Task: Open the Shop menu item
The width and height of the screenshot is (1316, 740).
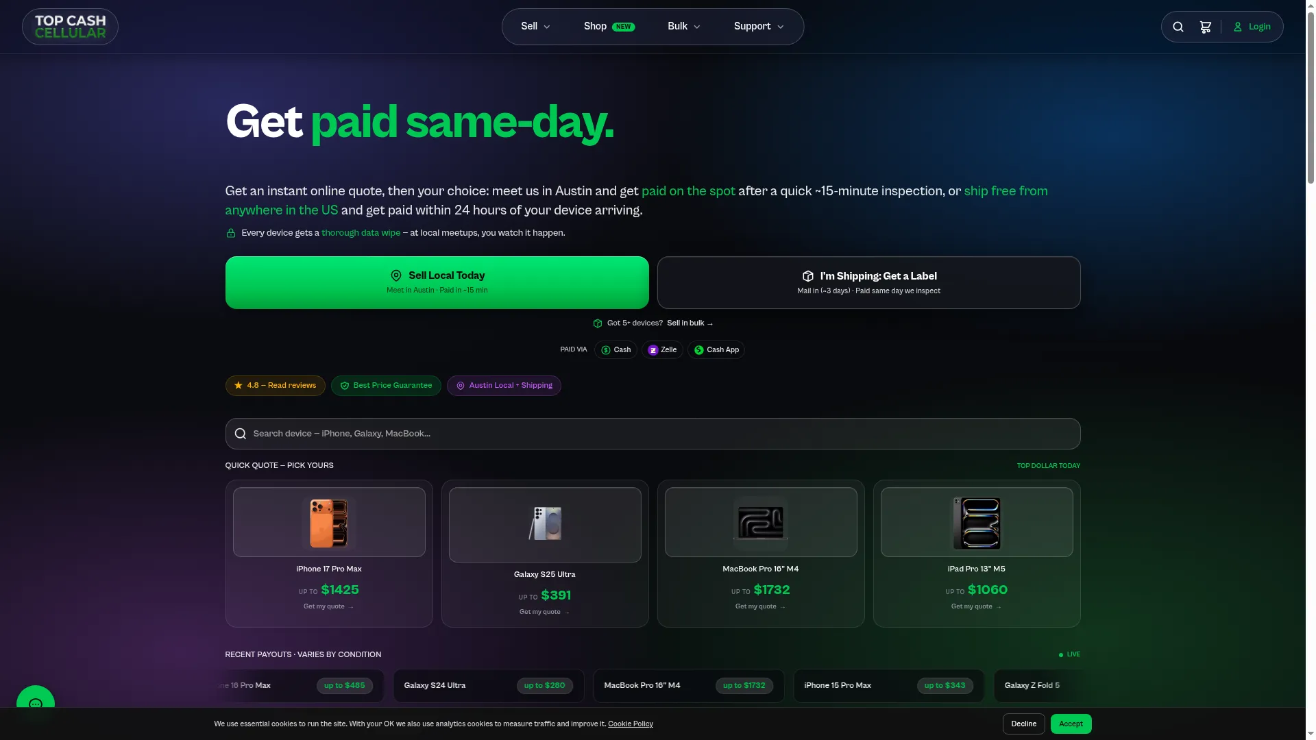Action: point(609,27)
